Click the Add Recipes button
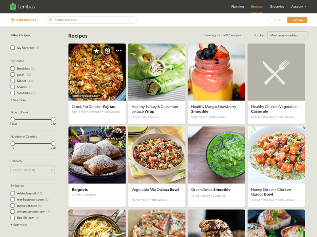317x237 pixels. click(23, 20)
